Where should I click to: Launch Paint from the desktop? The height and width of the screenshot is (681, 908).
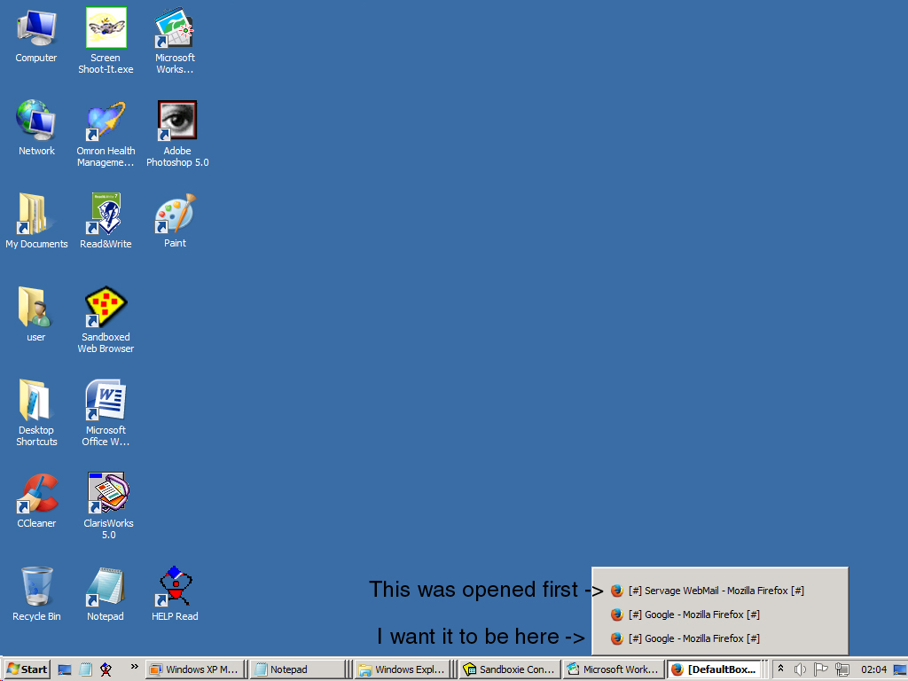click(174, 213)
